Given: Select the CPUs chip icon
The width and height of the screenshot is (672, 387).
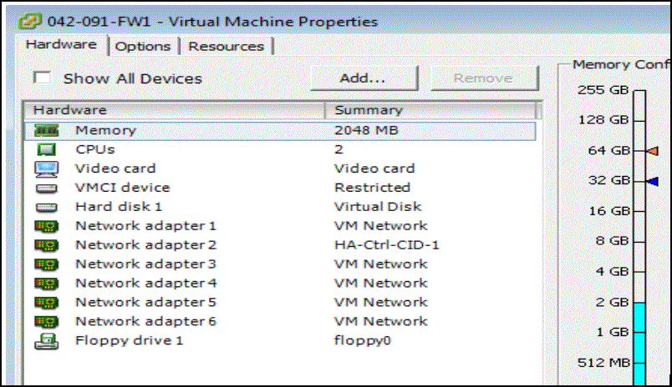Looking at the screenshot, I should [x=45, y=149].
